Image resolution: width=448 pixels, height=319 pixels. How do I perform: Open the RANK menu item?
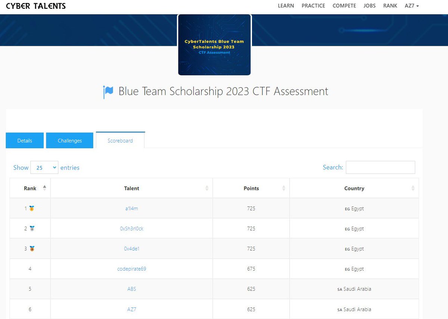point(390,6)
